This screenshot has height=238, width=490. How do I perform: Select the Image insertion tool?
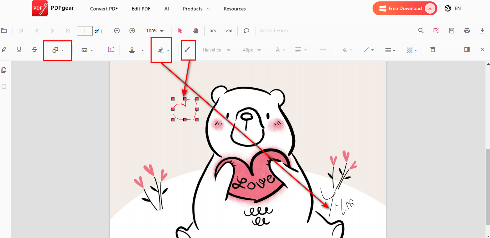pyautogui.click(x=86, y=50)
